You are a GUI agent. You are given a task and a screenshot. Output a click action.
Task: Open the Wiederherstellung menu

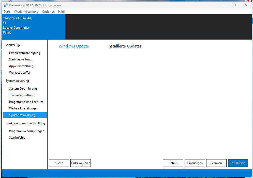(x=26, y=12)
